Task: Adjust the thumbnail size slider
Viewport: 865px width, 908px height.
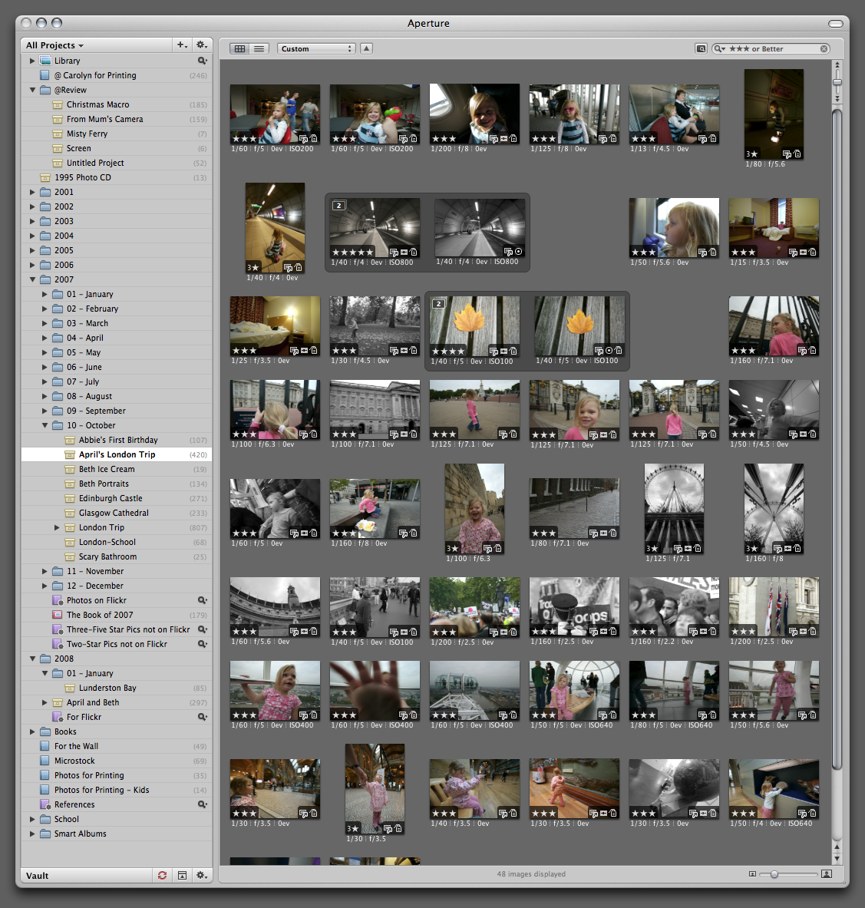Action: tap(774, 874)
